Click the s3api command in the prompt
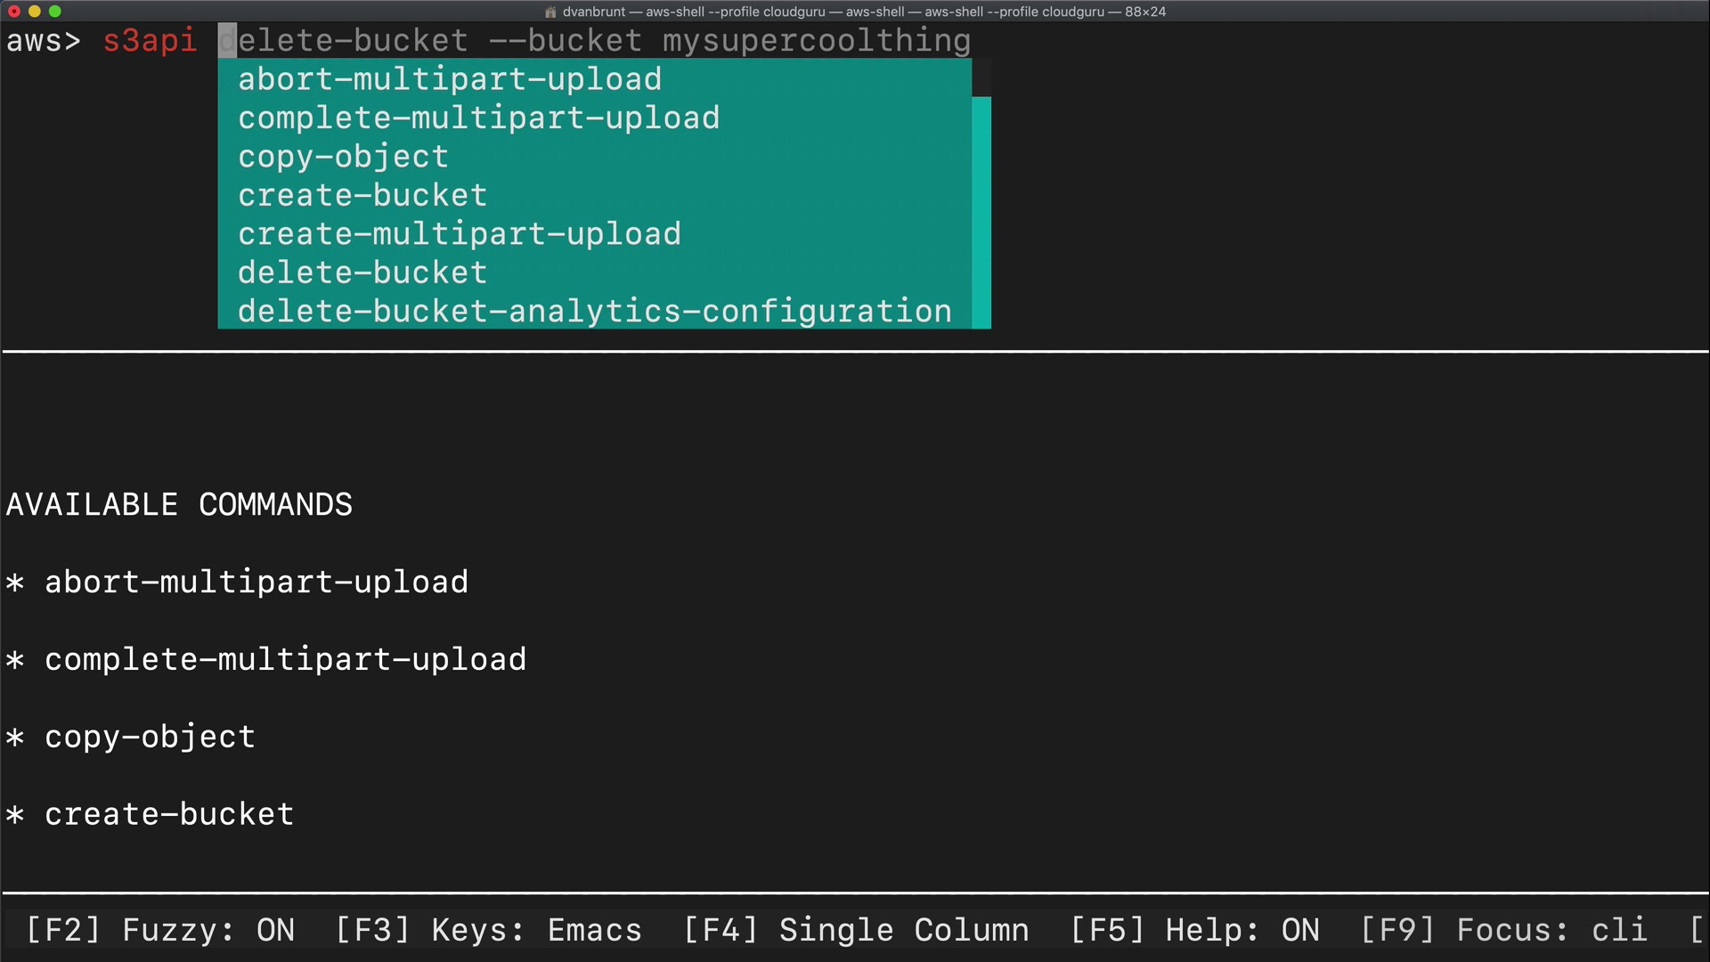Screen dimensions: 1710x962 [x=150, y=41]
